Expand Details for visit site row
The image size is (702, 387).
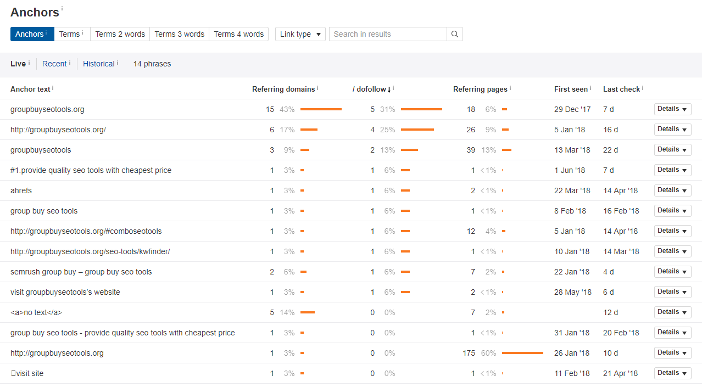pyautogui.click(x=672, y=373)
